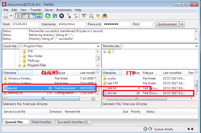Select the Windows Portab... local folder
This screenshot has width=201, height=133.
pos(20,78)
